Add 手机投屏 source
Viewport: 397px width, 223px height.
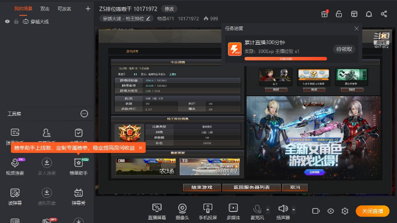[x=208, y=211]
